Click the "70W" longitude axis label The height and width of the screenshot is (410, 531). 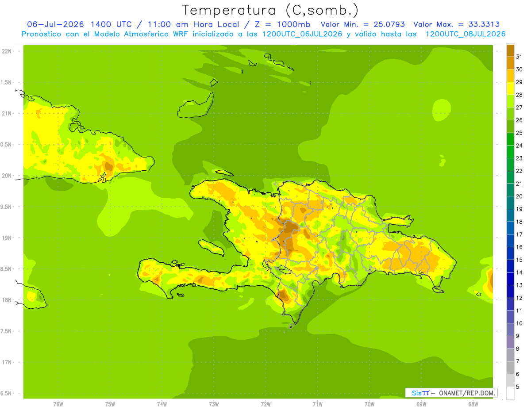(x=369, y=404)
